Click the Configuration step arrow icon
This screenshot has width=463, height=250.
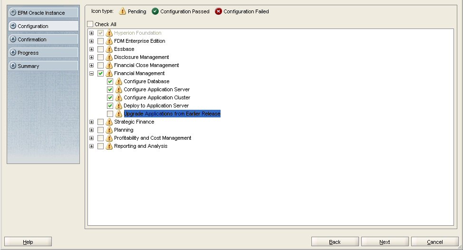[x=13, y=26]
